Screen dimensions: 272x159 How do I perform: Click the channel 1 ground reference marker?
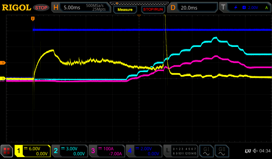click(x=3, y=79)
